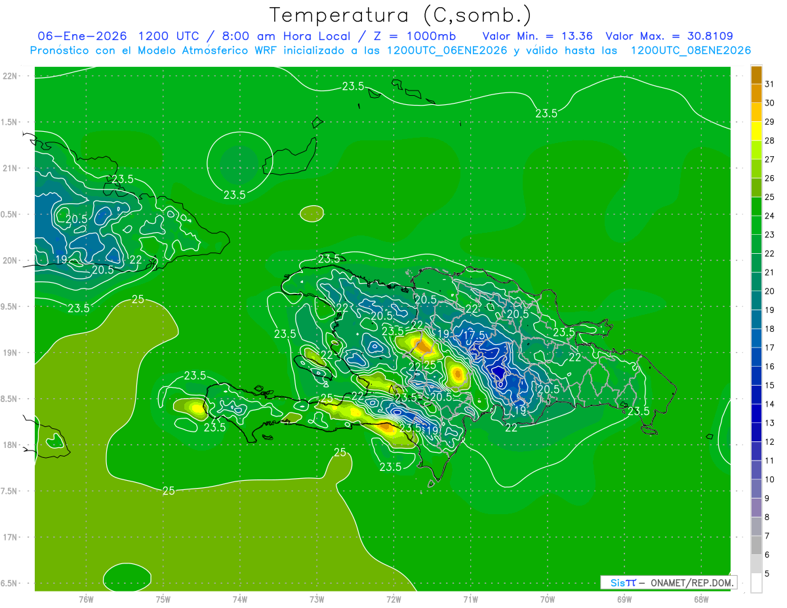Click the legend value '20'
The height and width of the screenshot is (608, 787).
(770, 291)
